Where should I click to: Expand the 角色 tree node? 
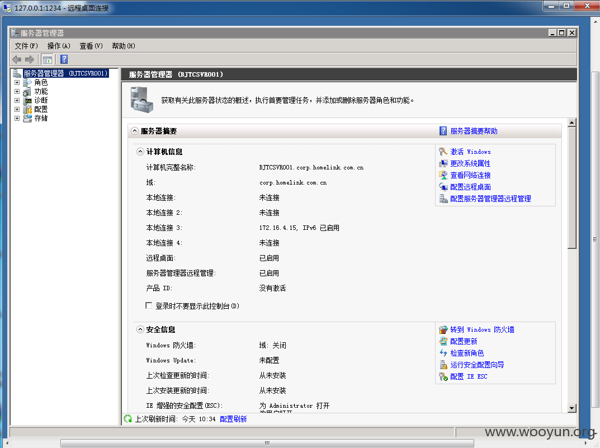coord(17,82)
